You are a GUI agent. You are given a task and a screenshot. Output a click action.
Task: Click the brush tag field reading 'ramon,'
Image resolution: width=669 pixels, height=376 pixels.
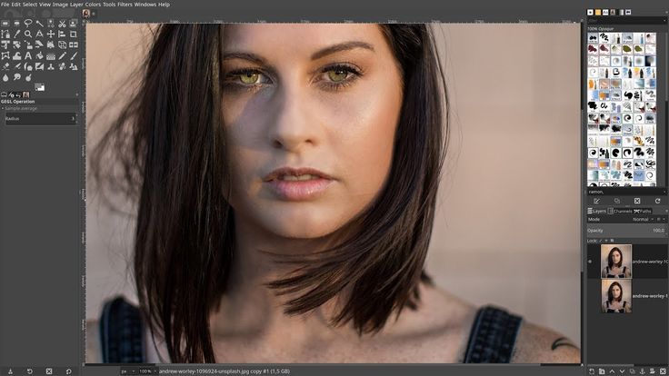pyautogui.click(x=625, y=192)
